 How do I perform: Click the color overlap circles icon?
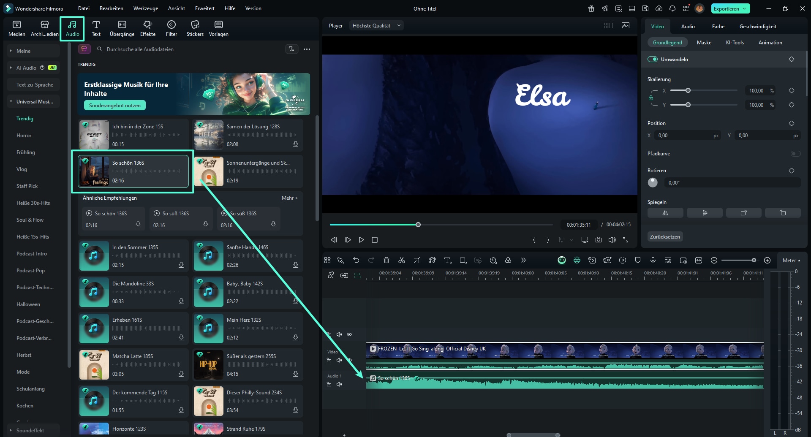click(x=508, y=260)
